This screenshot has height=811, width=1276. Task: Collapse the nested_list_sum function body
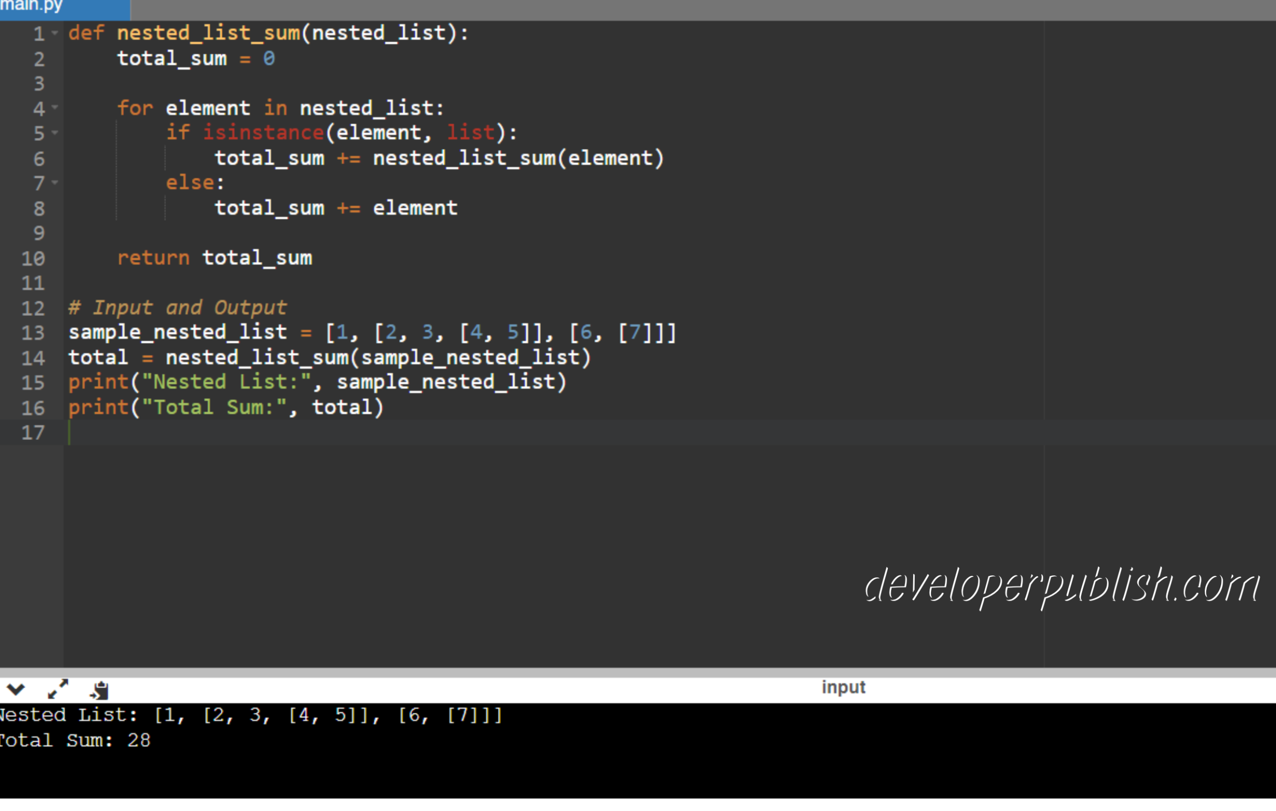[55, 33]
